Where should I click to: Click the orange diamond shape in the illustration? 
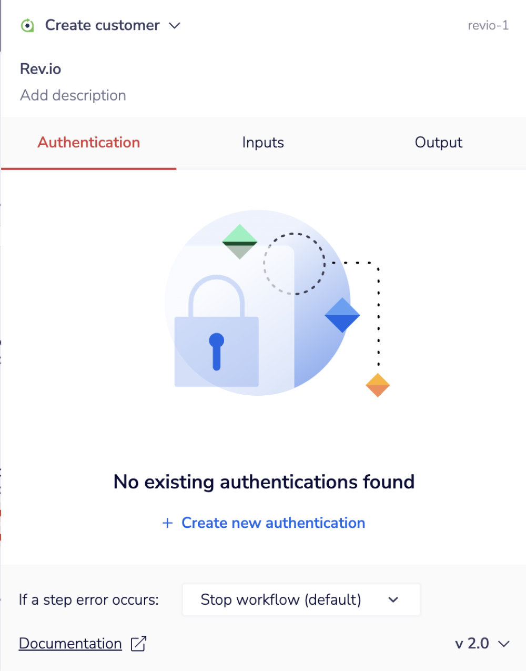click(377, 384)
